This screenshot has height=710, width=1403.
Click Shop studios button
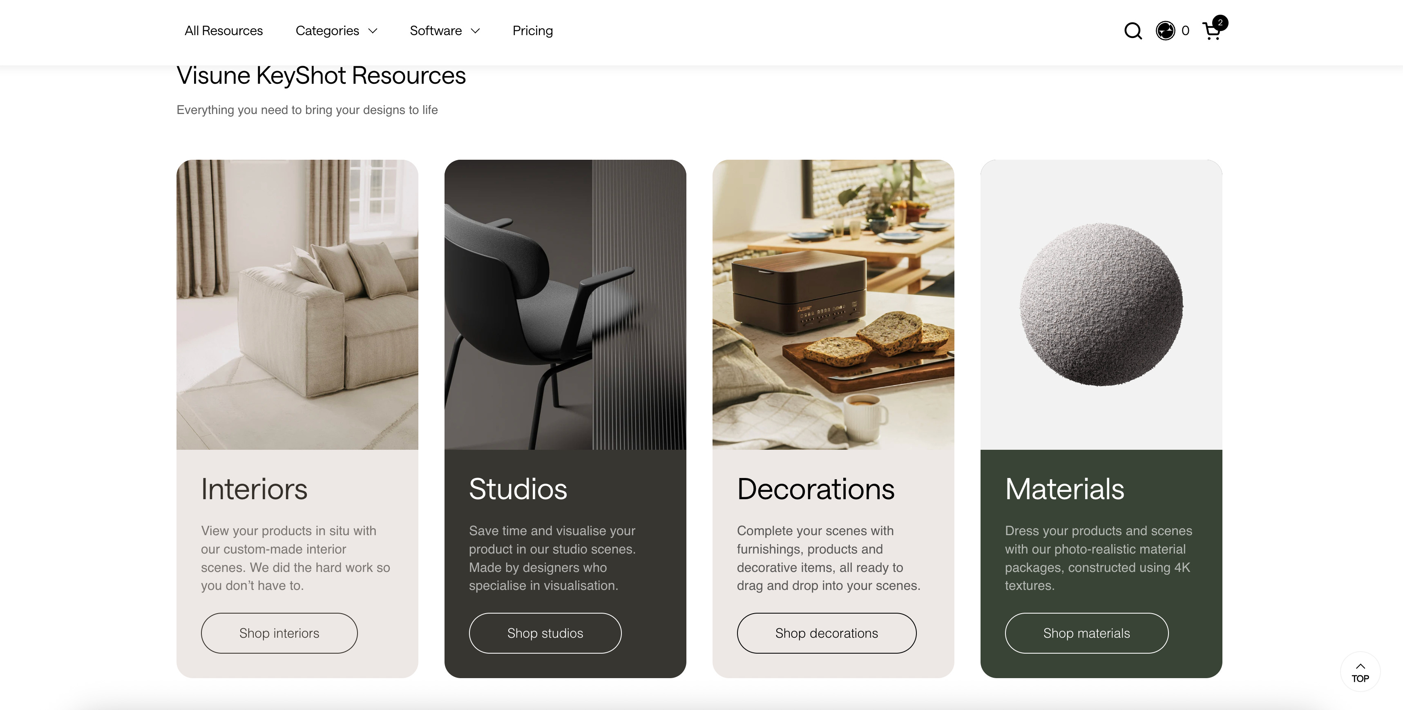(545, 633)
